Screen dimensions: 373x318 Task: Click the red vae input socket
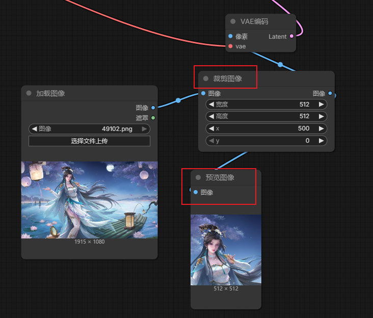click(230, 46)
